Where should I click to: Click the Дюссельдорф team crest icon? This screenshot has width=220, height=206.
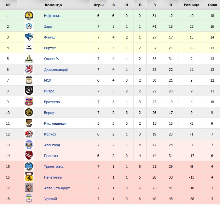pyautogui.click(x=29, y=70)
